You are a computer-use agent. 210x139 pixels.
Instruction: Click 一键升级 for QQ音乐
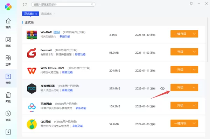tap(180, 123)
